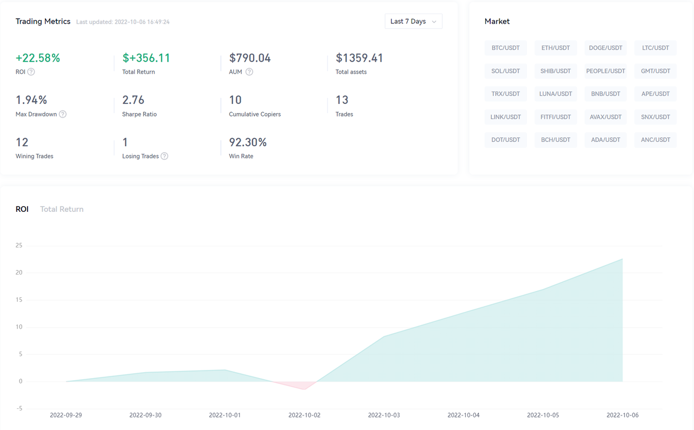Click the LUNA/USDT market tag

pyautogui.click(x=555, y=94)
